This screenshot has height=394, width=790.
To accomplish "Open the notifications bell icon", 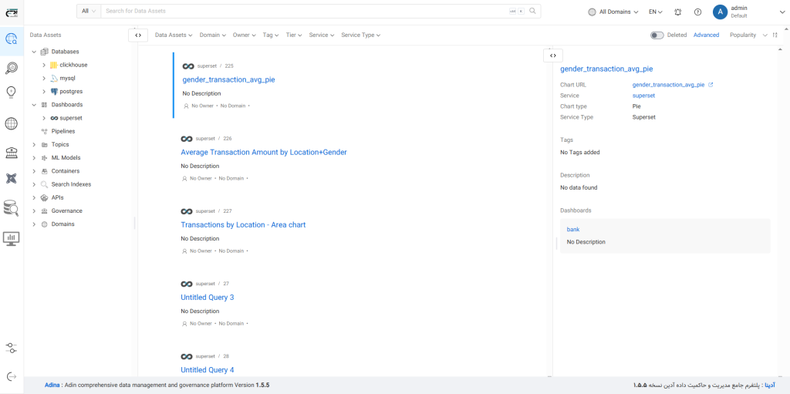I will pos(677,12).
